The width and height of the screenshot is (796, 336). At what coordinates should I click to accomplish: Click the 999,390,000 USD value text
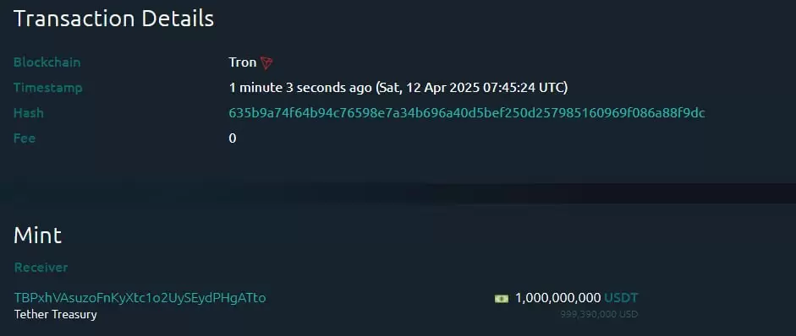[x=599, y=314]
